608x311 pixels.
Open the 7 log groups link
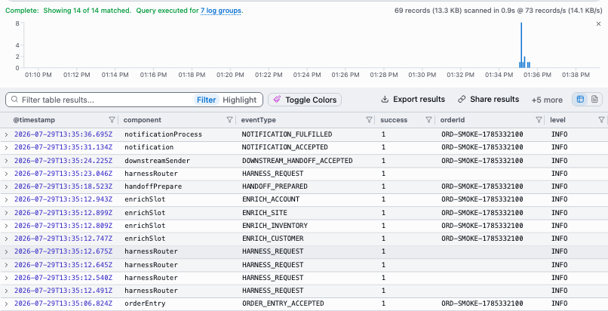click(x=220, y=11)
